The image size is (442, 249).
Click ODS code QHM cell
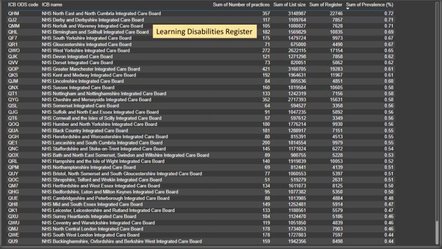pos(14,14)
